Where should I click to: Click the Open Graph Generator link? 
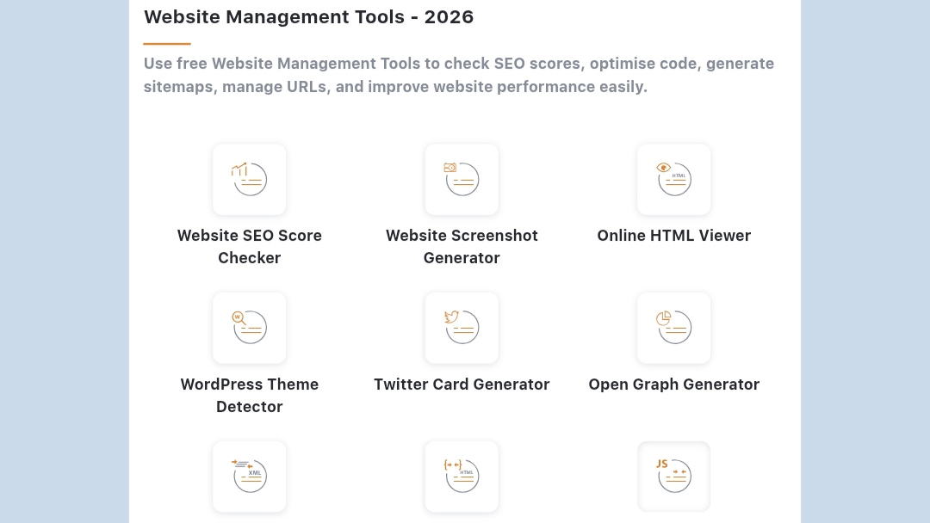pos(673,384)
